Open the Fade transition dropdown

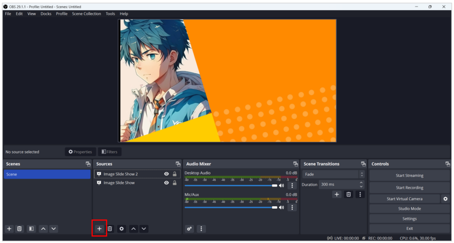tap(333, 174)
